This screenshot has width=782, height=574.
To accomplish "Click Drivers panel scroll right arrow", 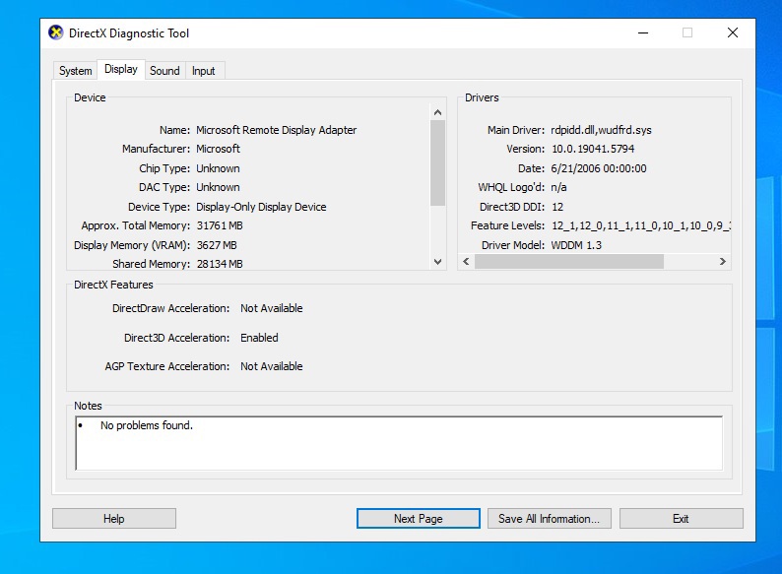I will [x=722, y=261].
